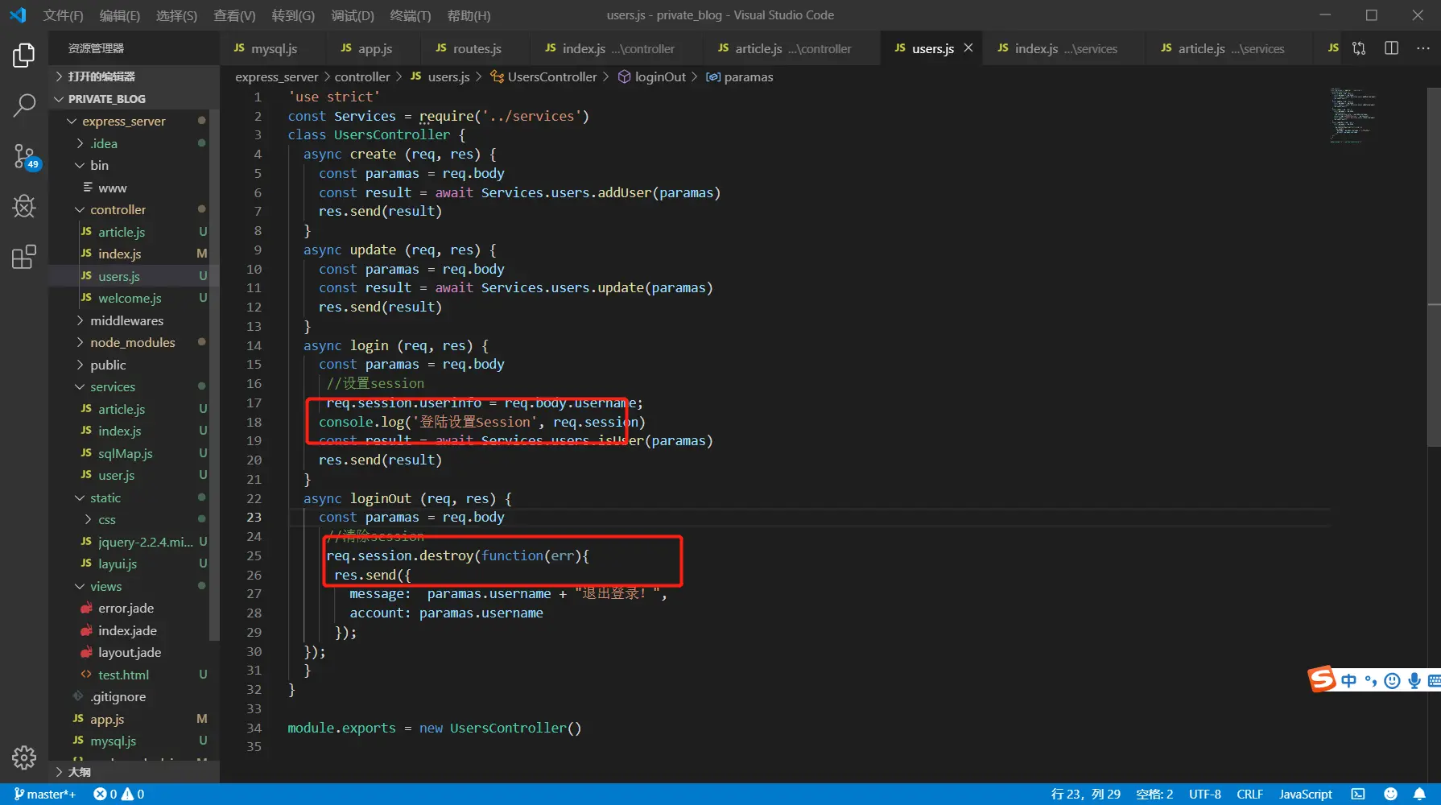Open Source Control view with 49 changes

pyautogui.click(x=24, y=156)
